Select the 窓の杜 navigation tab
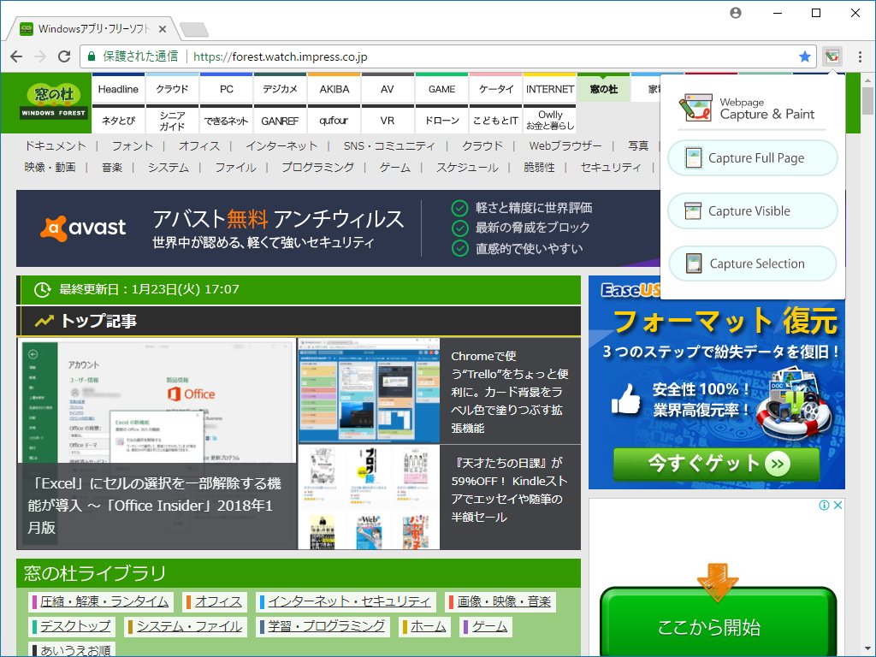876x657 pixels. pos(603,88)
